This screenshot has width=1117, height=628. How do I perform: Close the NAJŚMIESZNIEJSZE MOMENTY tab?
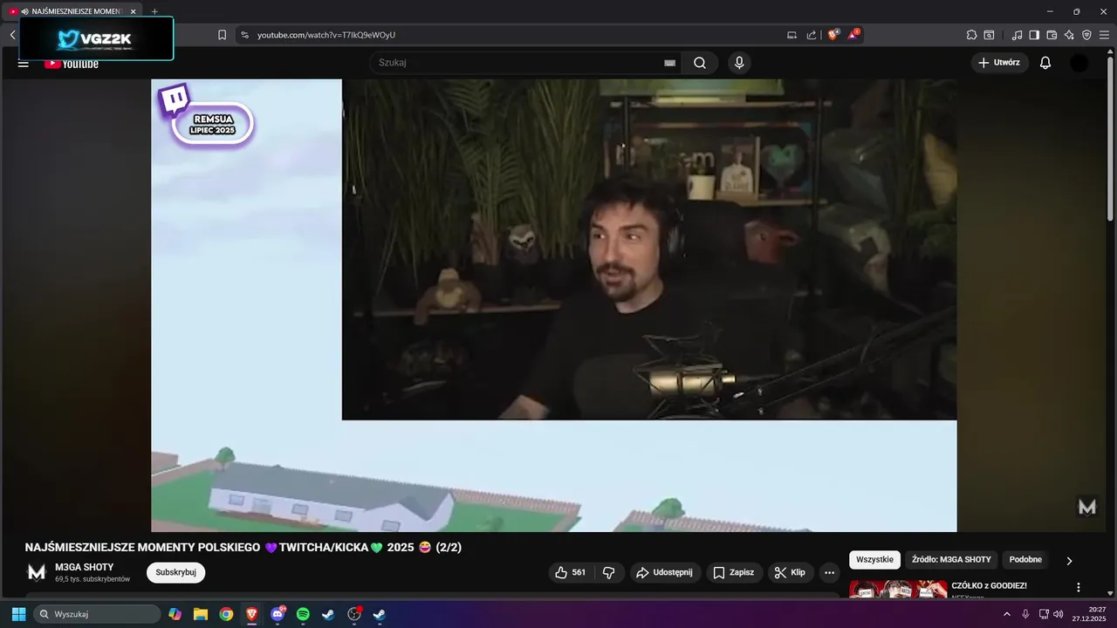(x=134, y=11)
